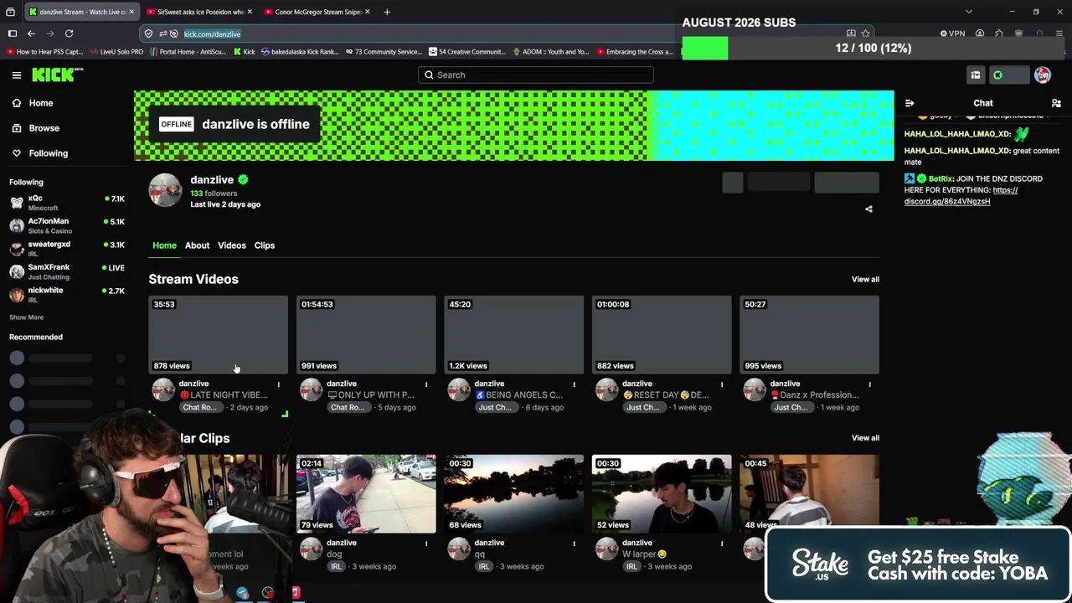Open the 'Kick' bookmark
The width and height of the screenshot is (1072, 603).
point(245,52)
